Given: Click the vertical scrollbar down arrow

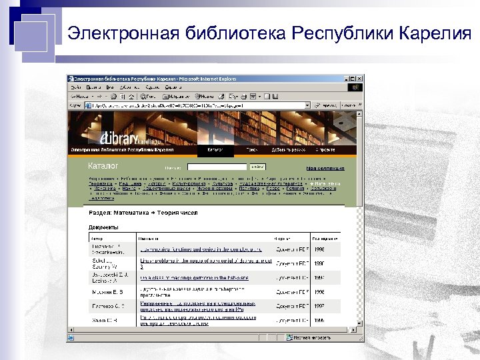Looking at the screenshot, I should click(x=360, y=323).
